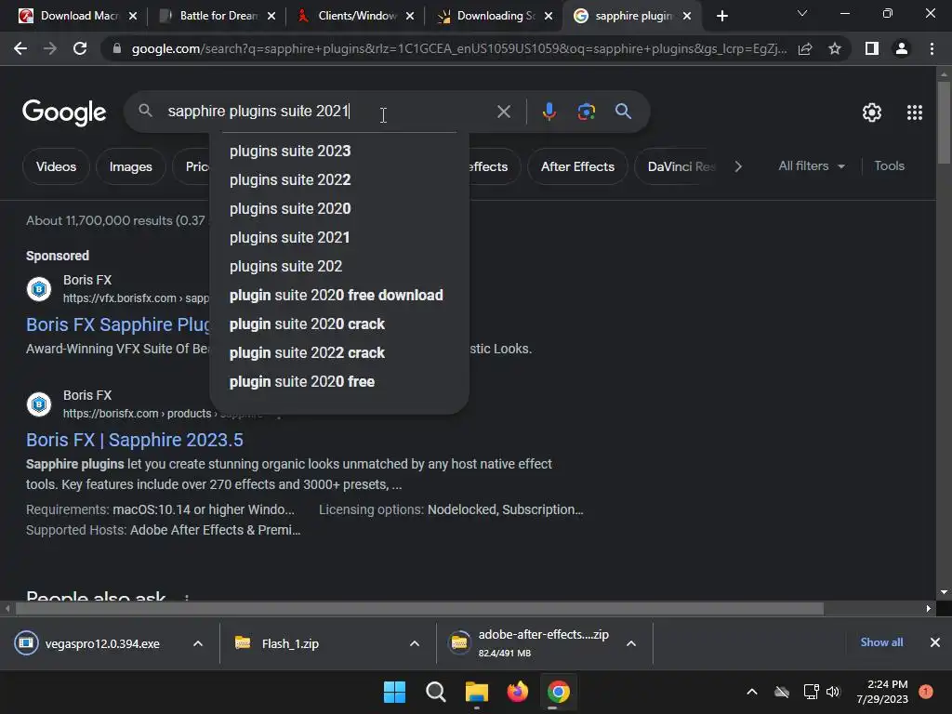Viewport: 952px width, 714px height.
Task: Open the People also ask options menu
Action: [186, 598]
